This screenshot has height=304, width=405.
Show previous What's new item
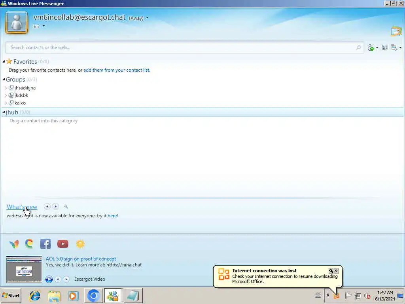tap(47, 207)
